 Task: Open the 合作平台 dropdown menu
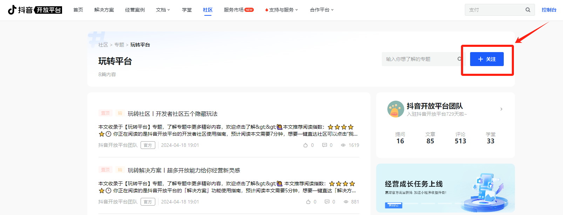[x=321, y=10]
